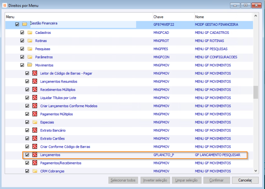This screenshot has width=265, height=189.
Task: Click the vertical scrollbar thumb
Action: [x=256, y=92]
